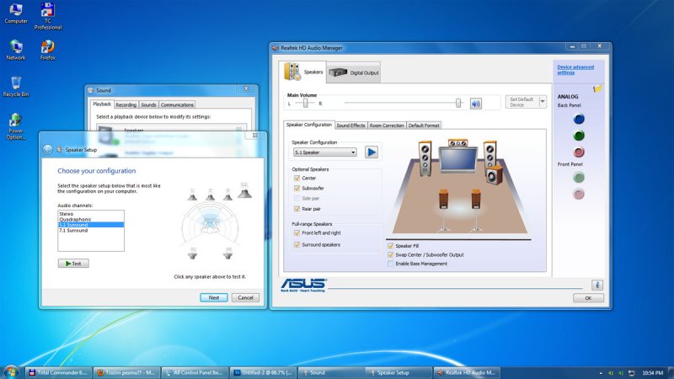Open Sounds tab in Sound window
This screenshot has width=674, height=379.
click(x=149, y=104)
